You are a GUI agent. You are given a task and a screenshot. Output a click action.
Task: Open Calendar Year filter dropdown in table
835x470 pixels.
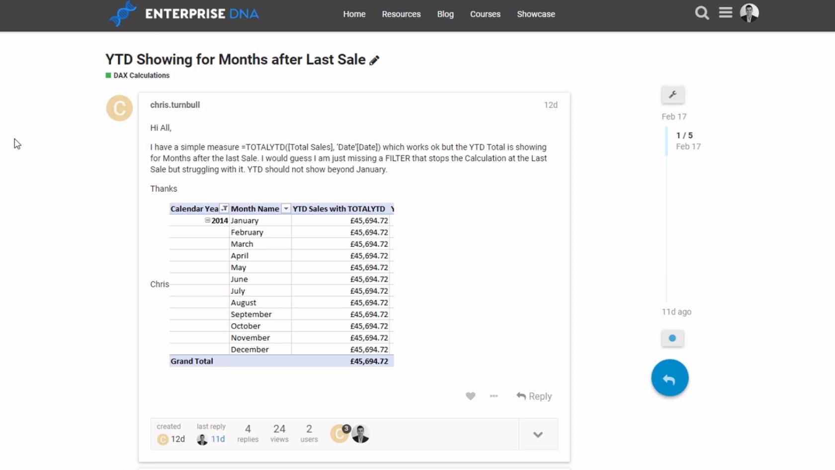point(225,209)
